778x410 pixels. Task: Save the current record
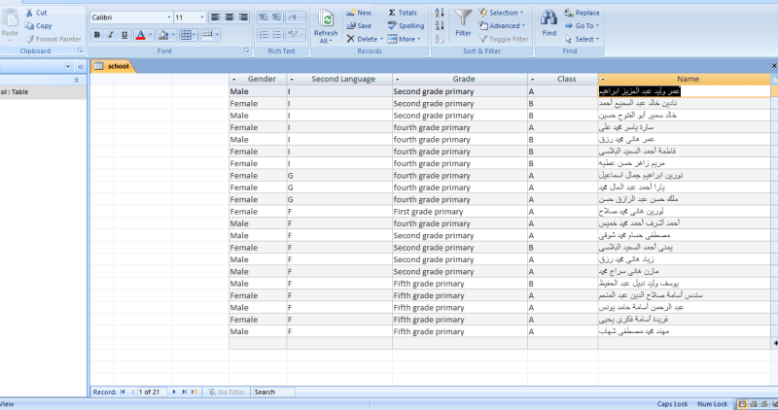pos(359,26)
